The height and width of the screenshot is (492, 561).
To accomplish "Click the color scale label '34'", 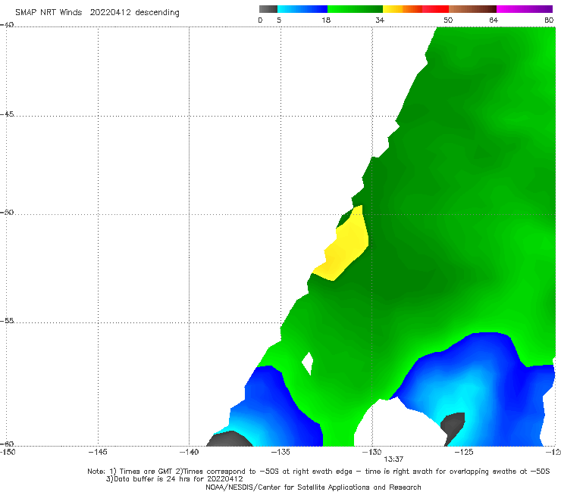I will (380, 20).
